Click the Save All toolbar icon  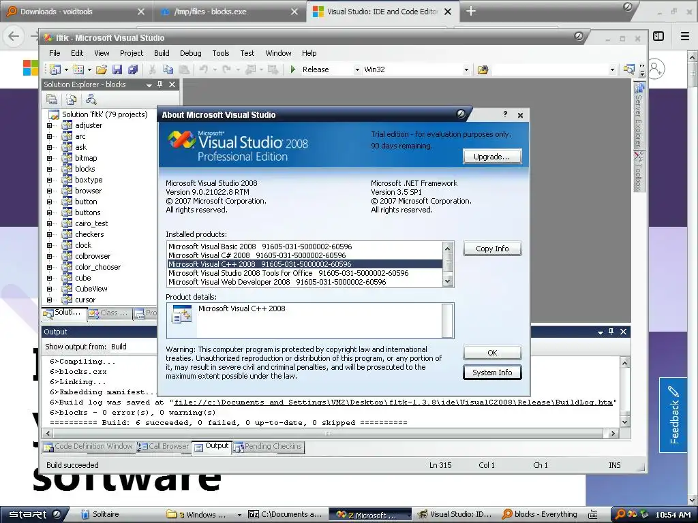133,69
